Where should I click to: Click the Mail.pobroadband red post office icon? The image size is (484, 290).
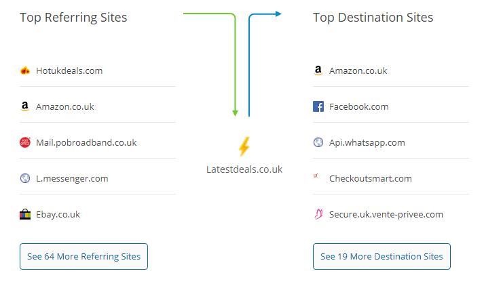point(25,142)
